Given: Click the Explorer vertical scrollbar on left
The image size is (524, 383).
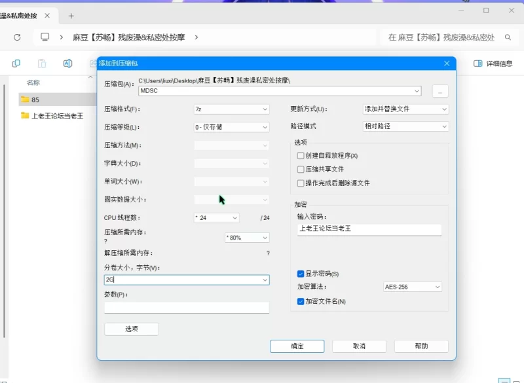Looking at the screenshot, I should (x=4, y=210).
